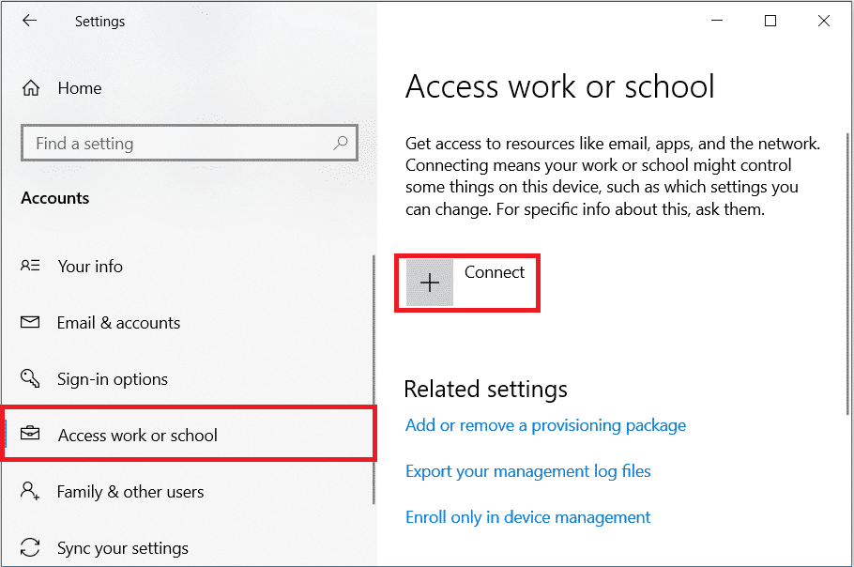Click the Accounts section heading

click(x=55, y=198)
